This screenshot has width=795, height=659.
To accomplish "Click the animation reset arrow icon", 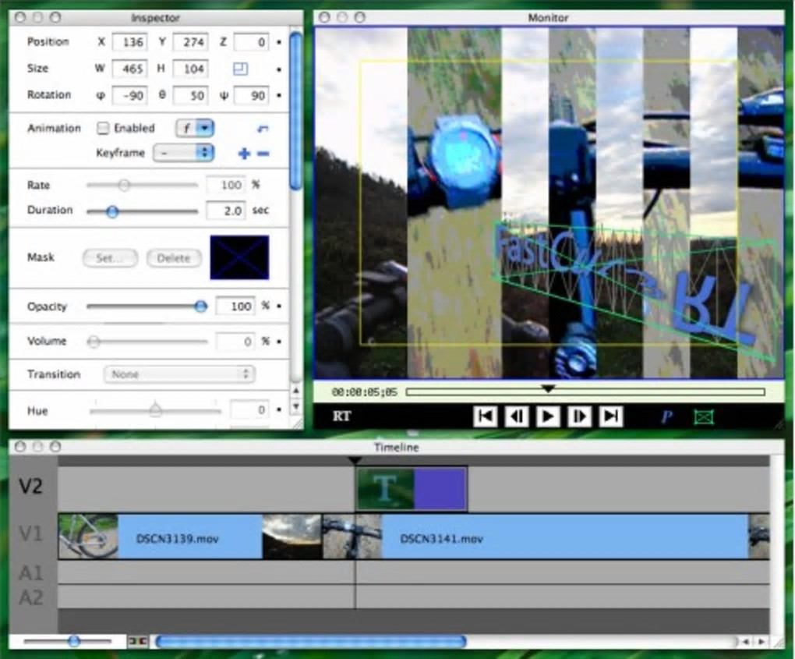I will [263, 129].
